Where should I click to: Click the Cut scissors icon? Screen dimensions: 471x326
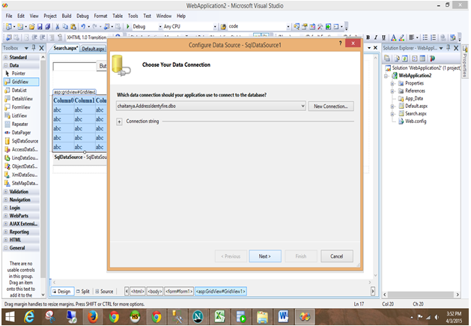click(57, 26)
